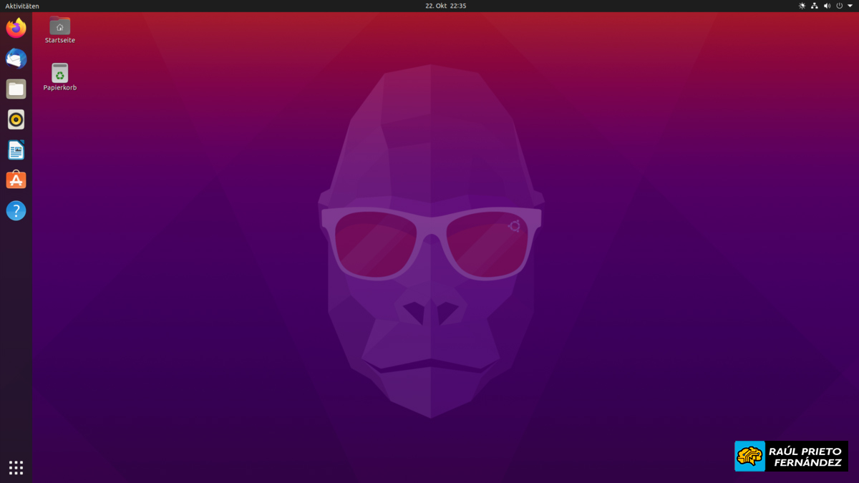Image resolution: width=859 pixels, height=483 pixels.
Task: Launch Firefox from the dock
Action: pos(16,28)
